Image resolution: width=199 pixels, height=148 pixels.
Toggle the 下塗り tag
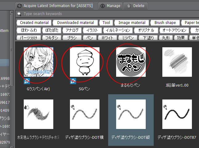click(148, 37)
